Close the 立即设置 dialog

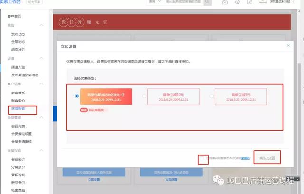[x=288, y=46]
